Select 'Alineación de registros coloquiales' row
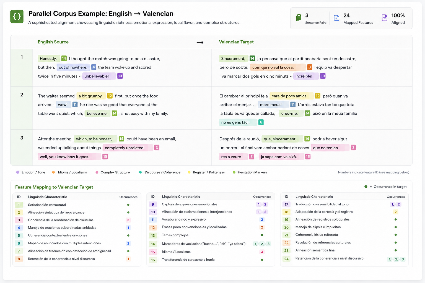 coord(344,219)
